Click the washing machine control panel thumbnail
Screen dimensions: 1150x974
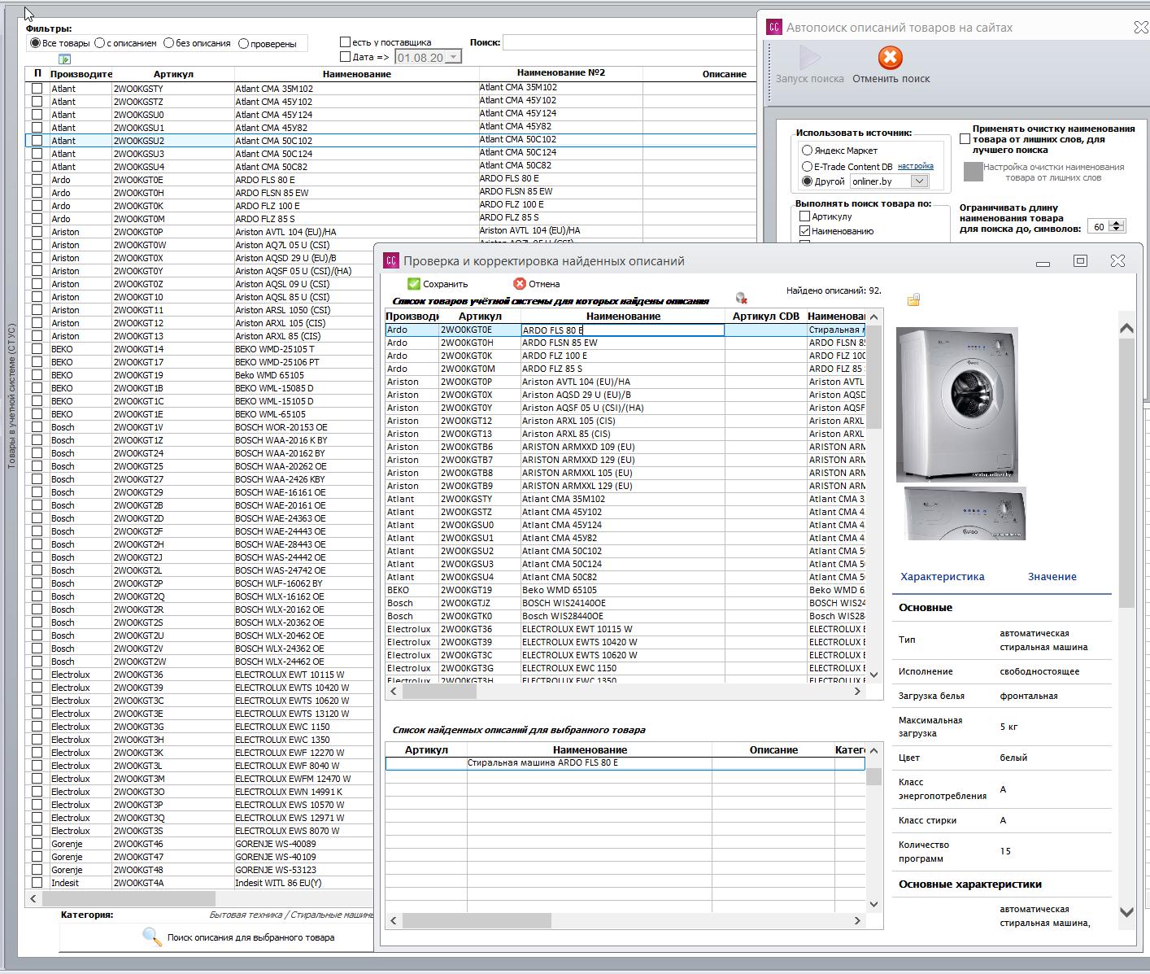point(965,513)
